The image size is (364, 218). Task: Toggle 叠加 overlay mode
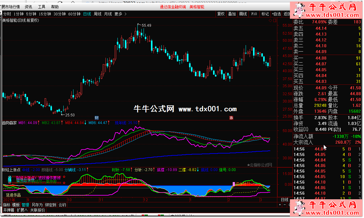tap(232, 14)
